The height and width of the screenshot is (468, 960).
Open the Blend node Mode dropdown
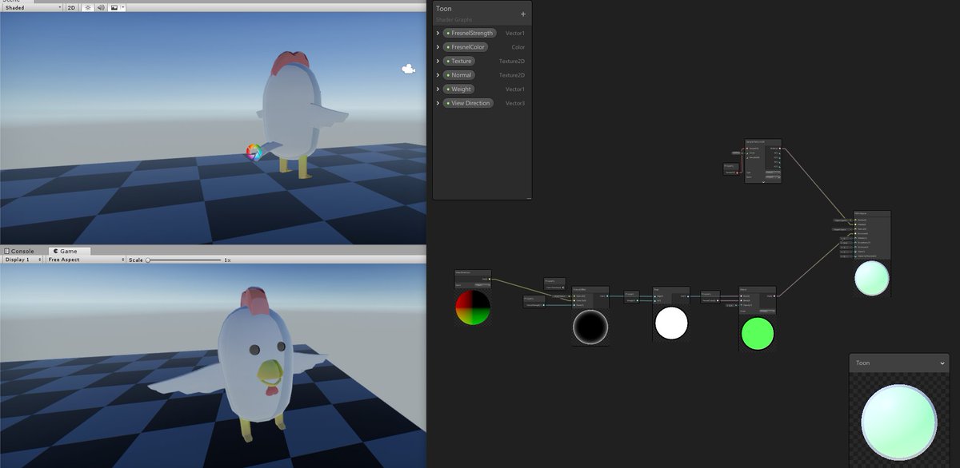coord(766,311)
